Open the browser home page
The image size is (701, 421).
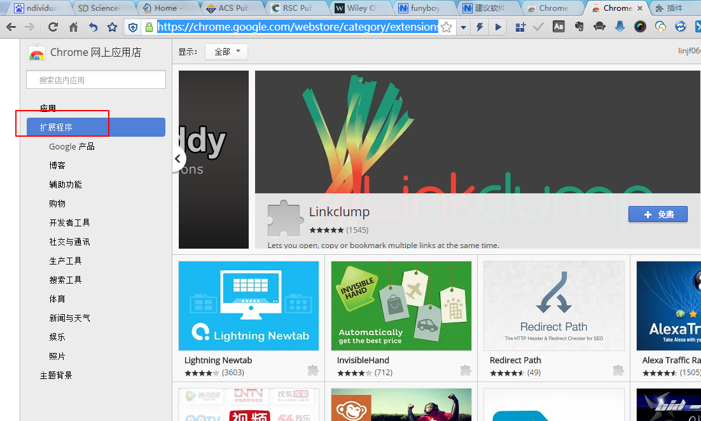(73, 27)
